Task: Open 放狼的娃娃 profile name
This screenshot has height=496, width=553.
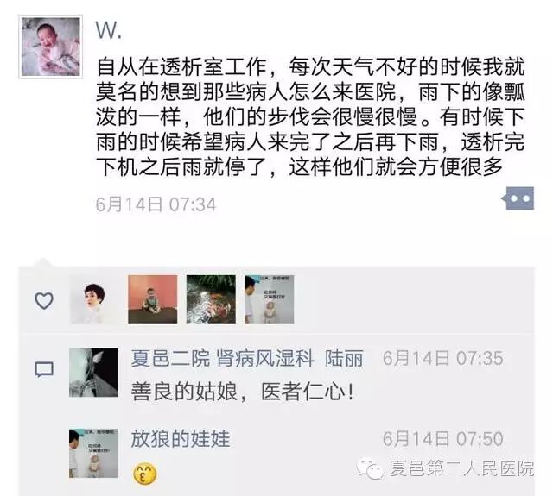Action: [x=181, y=439]
